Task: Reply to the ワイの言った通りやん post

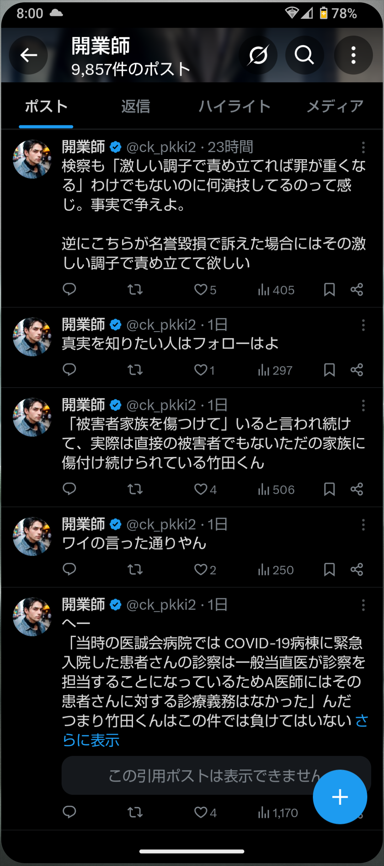Action: click(69, 569)
